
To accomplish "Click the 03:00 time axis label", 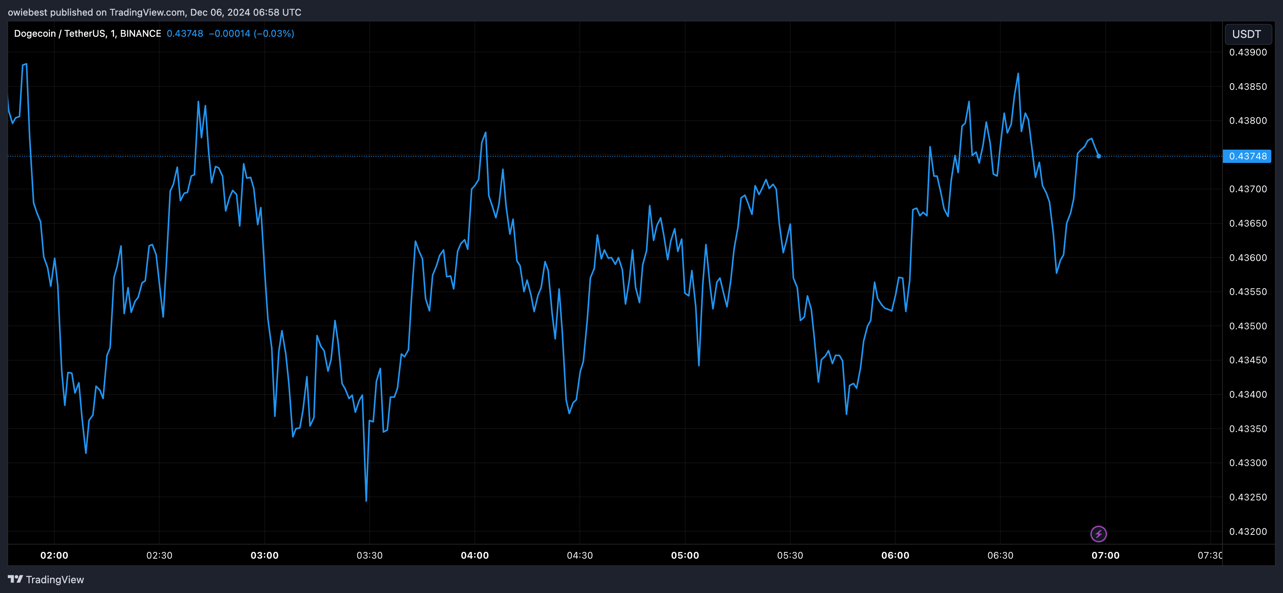I will coord(264,555).
